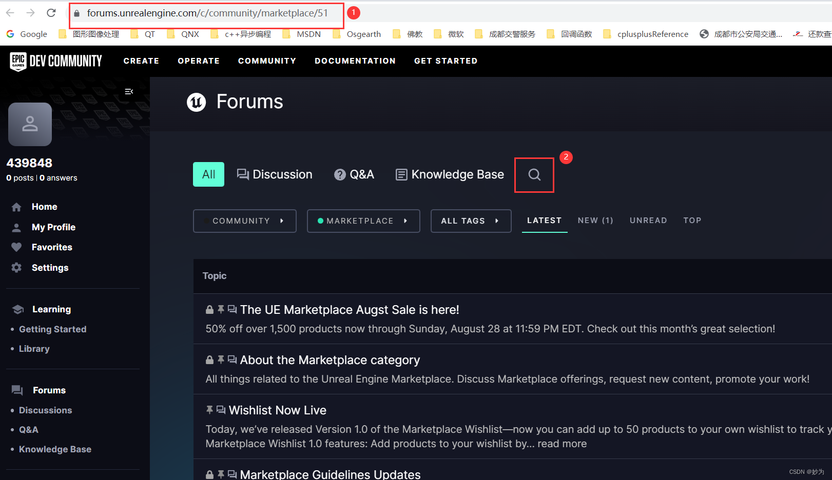832x480 pixels.
Task: Open the OPERATE top navigation menu
Action: [199, 61]
